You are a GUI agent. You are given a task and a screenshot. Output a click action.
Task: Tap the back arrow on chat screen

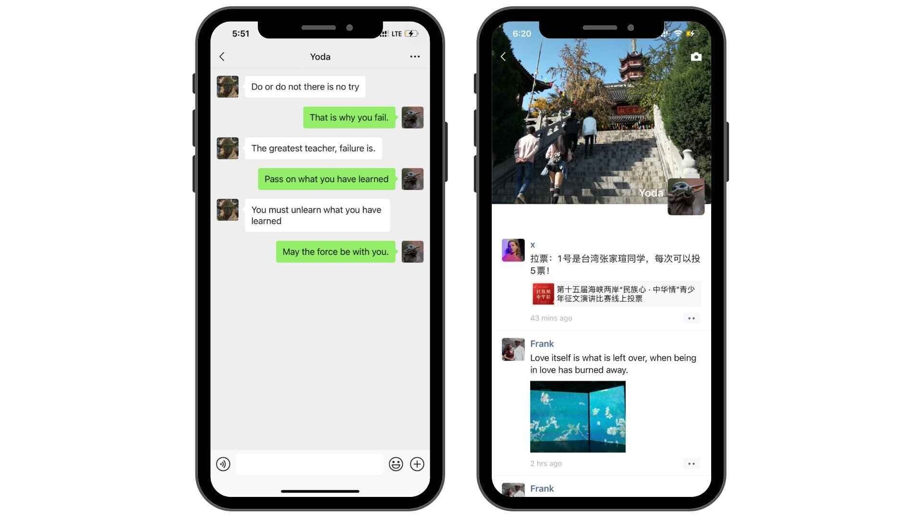[222, 56]
